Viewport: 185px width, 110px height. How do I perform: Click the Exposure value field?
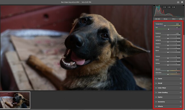(177, 33)
